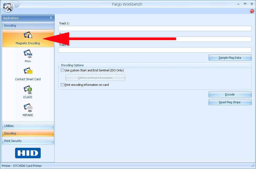The height and width of the screenshot is (169, 256).
Task: Expand the Utilities section
Action: (28, 126)
